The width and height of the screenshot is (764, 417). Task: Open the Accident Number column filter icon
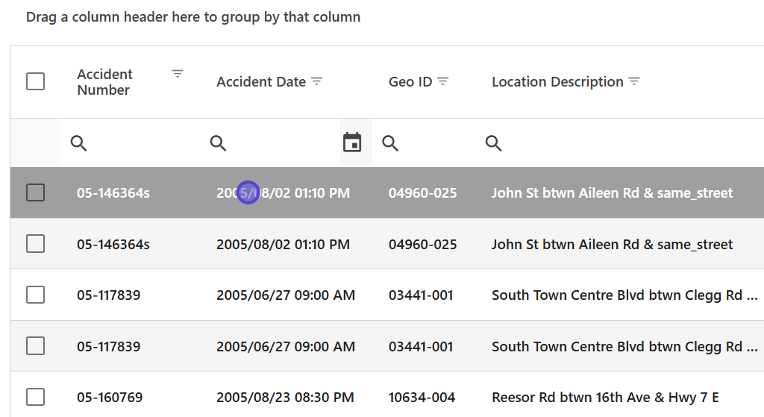[x=178, y=73]
